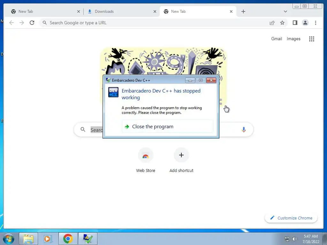Share this page using the share icon
The height and width of the screenshot is (245, 327).
coord(272,23)
